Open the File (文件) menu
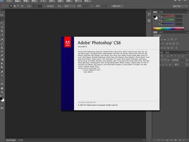Viewport: 189px width, 142px height. coord(9,1)
